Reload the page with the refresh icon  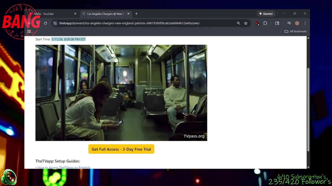click(45, 23)
